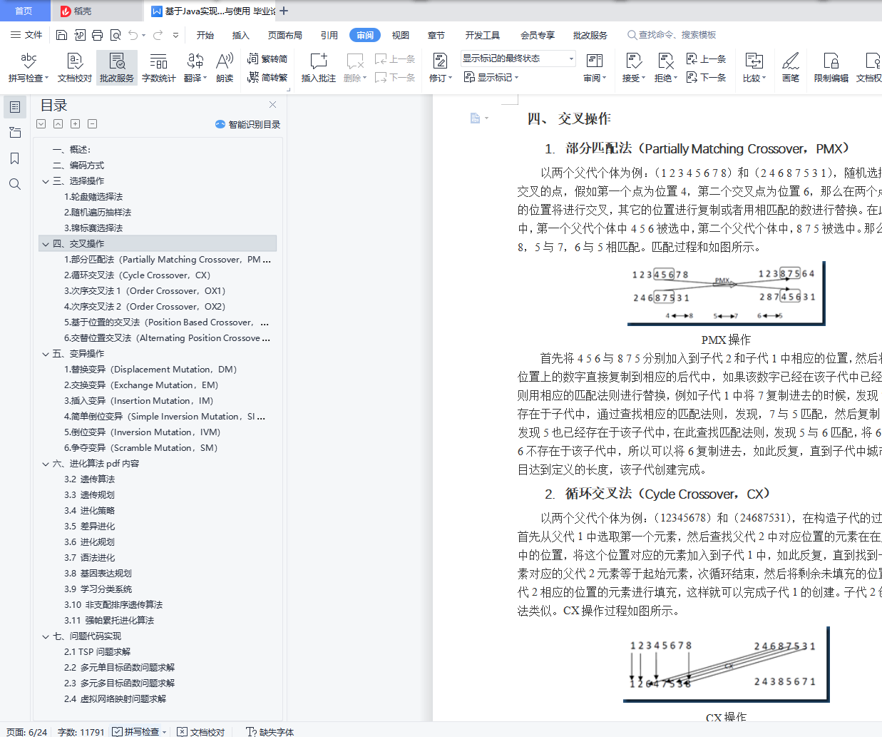Screen dimensions: 882x737
Task: Open 批改服务 in the ribbon
Action: point(117,68)
